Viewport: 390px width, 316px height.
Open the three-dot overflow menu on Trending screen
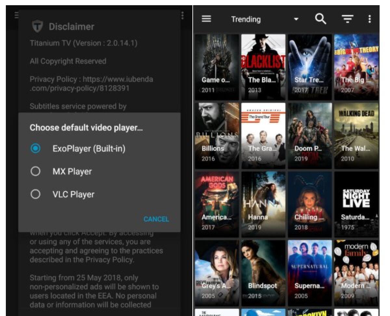click(370, 19)
